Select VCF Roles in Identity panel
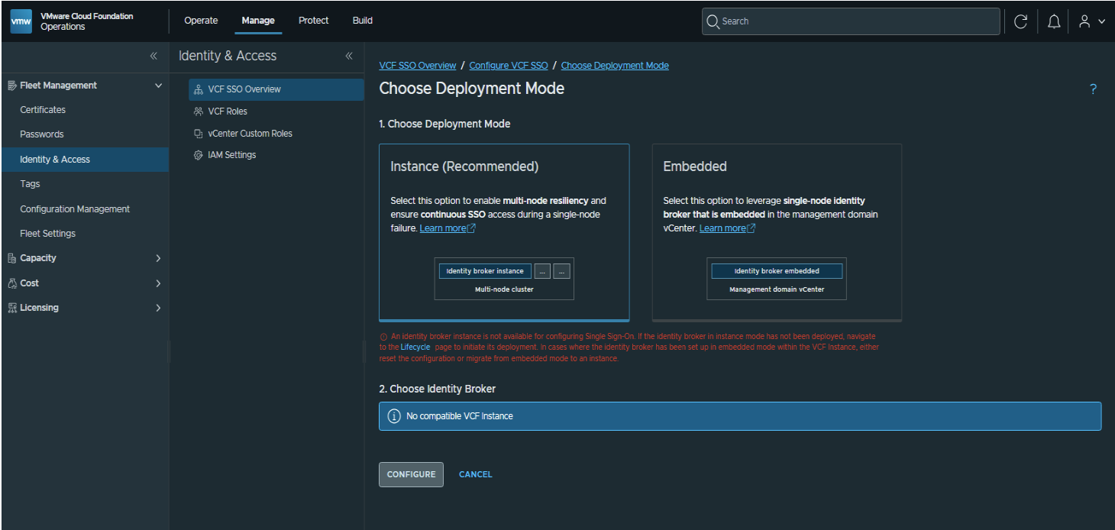 point(228,111)
